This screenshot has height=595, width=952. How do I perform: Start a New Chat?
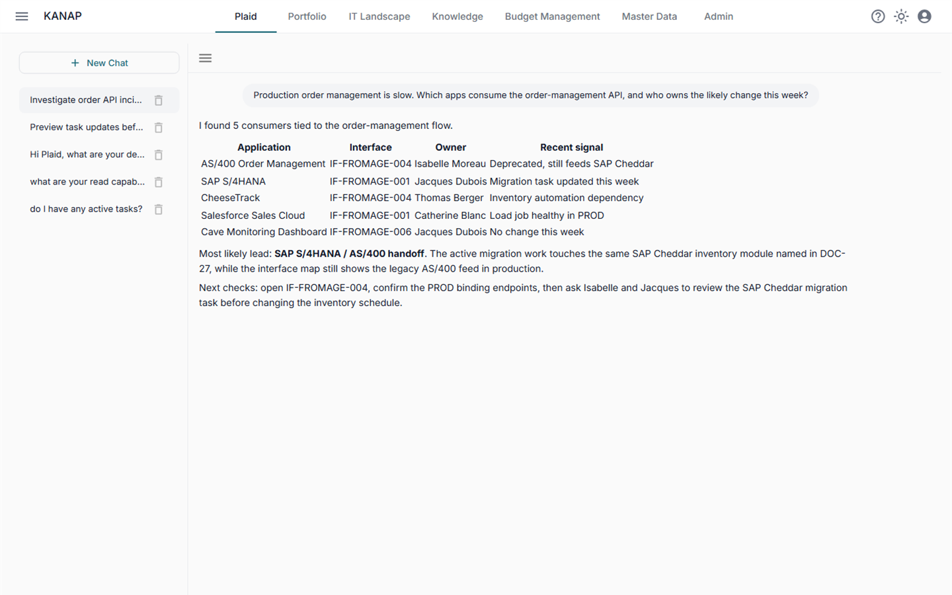click(x=99, y=63)
